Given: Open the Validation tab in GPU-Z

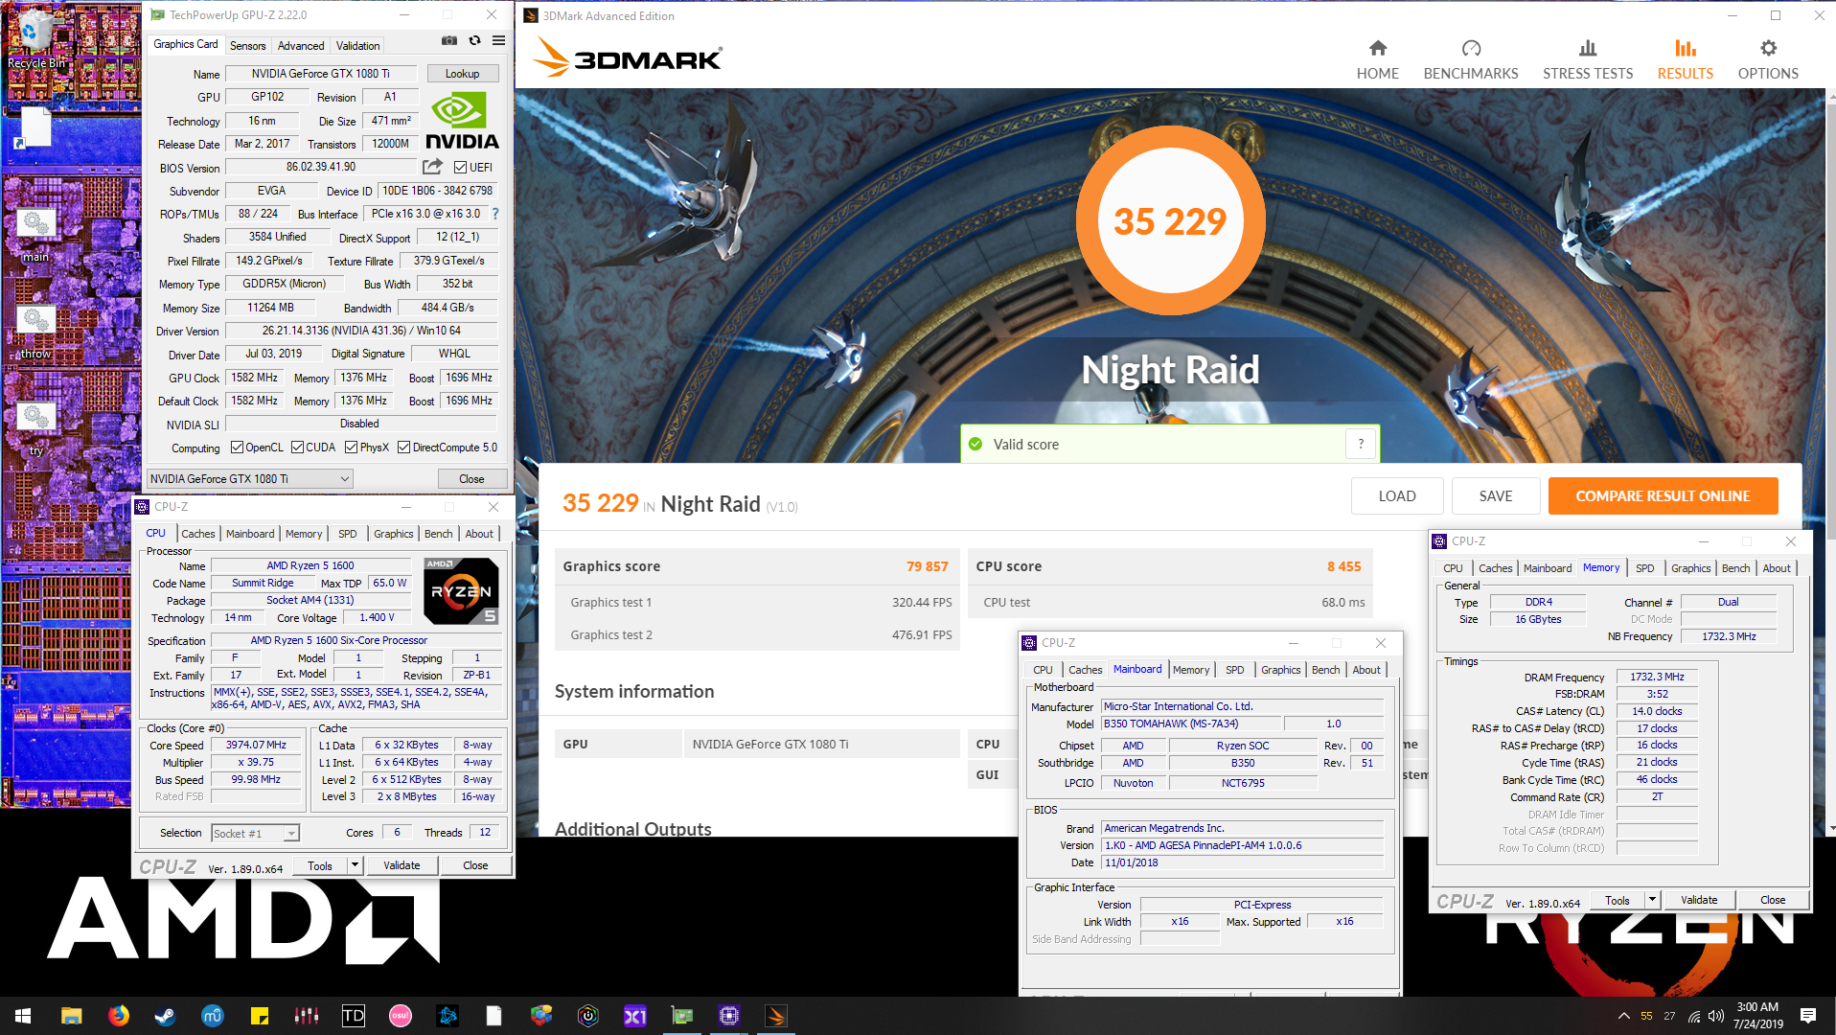Looking at the screenshot, I should pos(357,45).
